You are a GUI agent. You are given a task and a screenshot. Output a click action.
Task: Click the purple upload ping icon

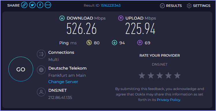140,43
